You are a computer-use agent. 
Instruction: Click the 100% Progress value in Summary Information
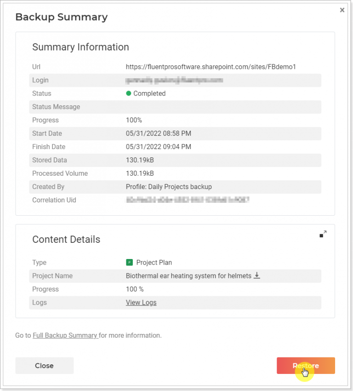coord(133,120)
